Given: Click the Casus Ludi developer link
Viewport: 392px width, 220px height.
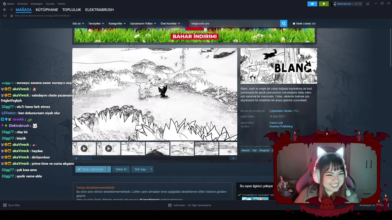Looking at the screenshot, I should click(276, 123).
